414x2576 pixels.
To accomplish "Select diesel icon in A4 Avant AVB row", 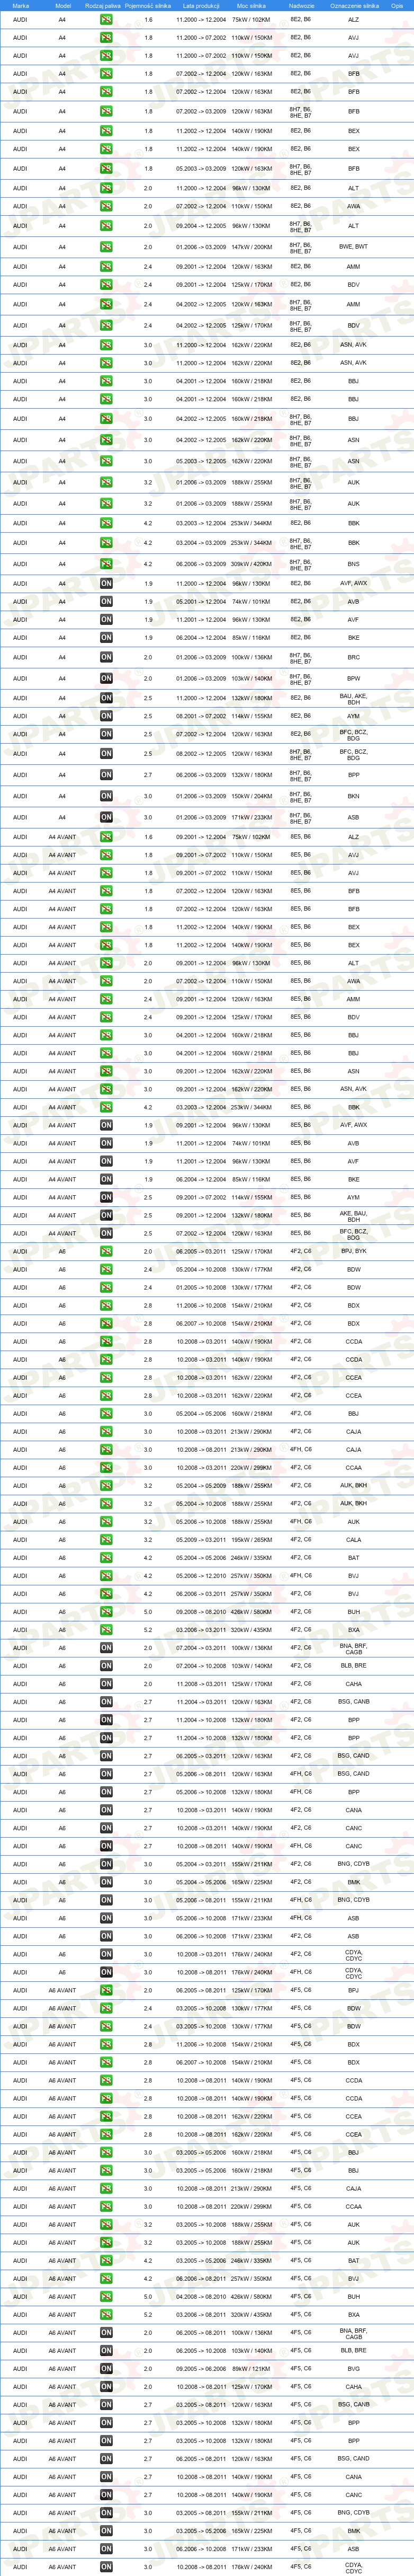I will pos(106,1144).
